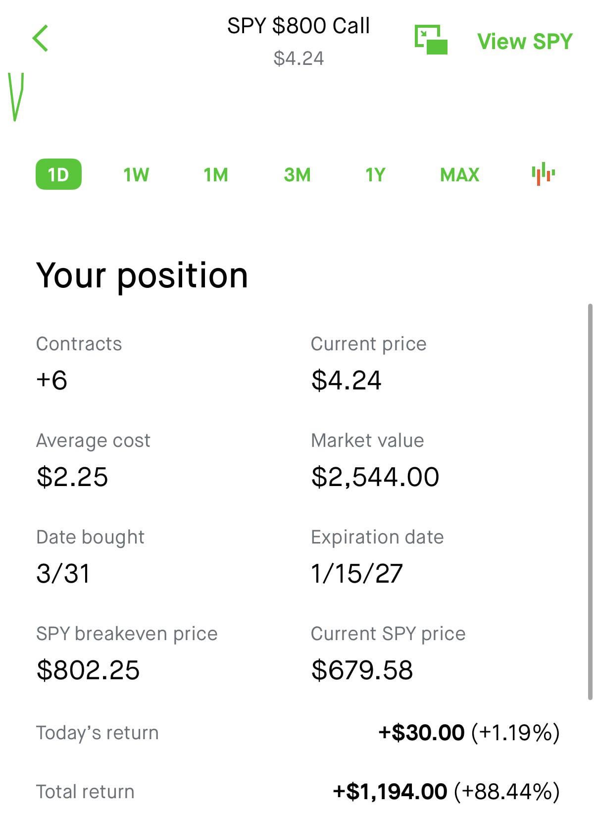
Task: Choose the 1Y chart range
Action: click(375, 174)
